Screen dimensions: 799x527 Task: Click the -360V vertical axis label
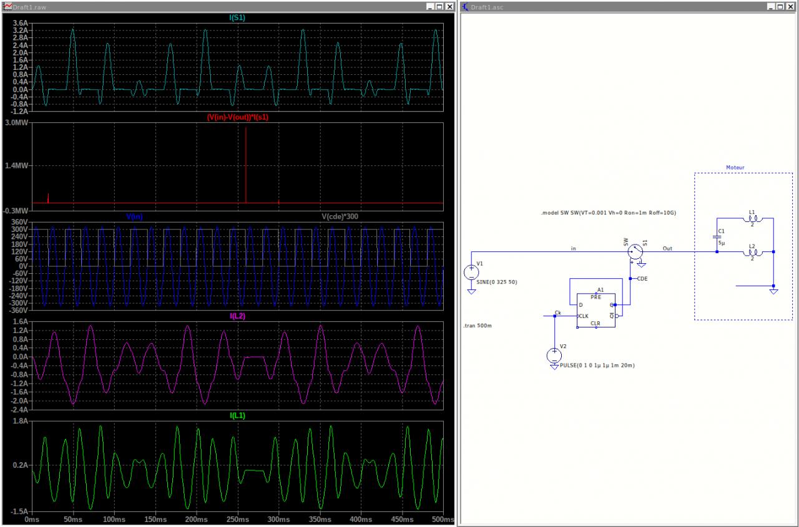[x=19, y=310]
